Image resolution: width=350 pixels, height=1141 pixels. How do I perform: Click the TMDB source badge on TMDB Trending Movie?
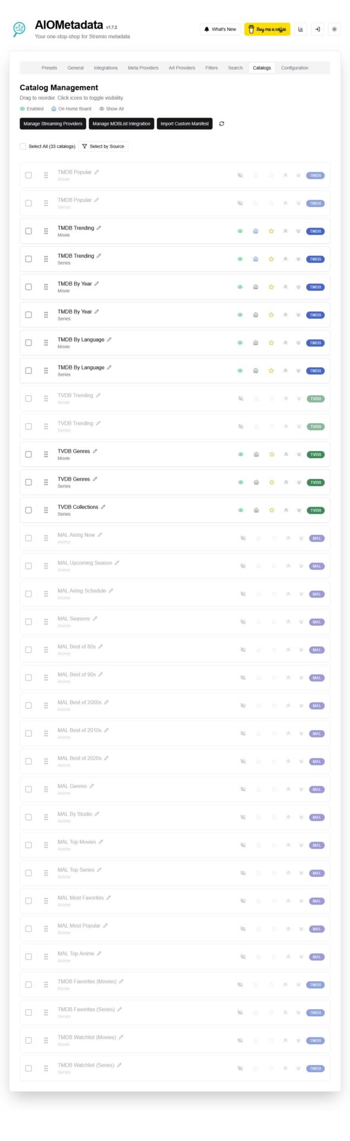315,231
